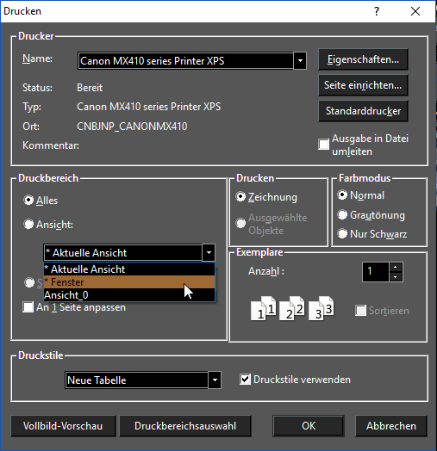The height and width of the screenshot is (451, 437).
Task: Confirm printing with OK
Action: (309, 426)
